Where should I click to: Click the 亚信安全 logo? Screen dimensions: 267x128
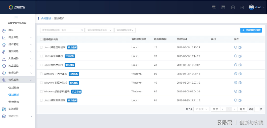[17, 7]
